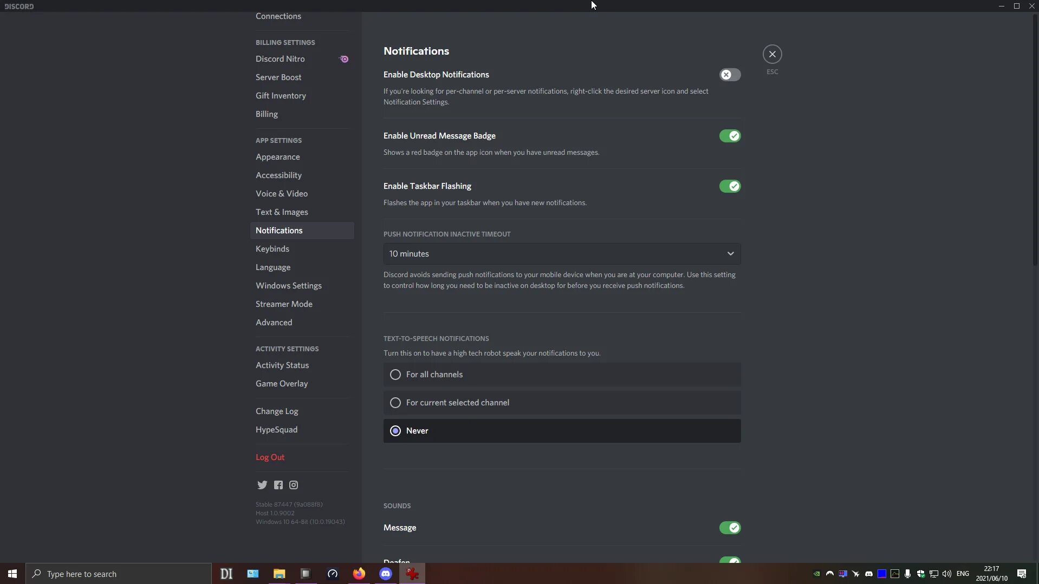This screenshot has height=584, width=1039.
Task: Open the volume speaker tray icon
Action: (946, 574)
